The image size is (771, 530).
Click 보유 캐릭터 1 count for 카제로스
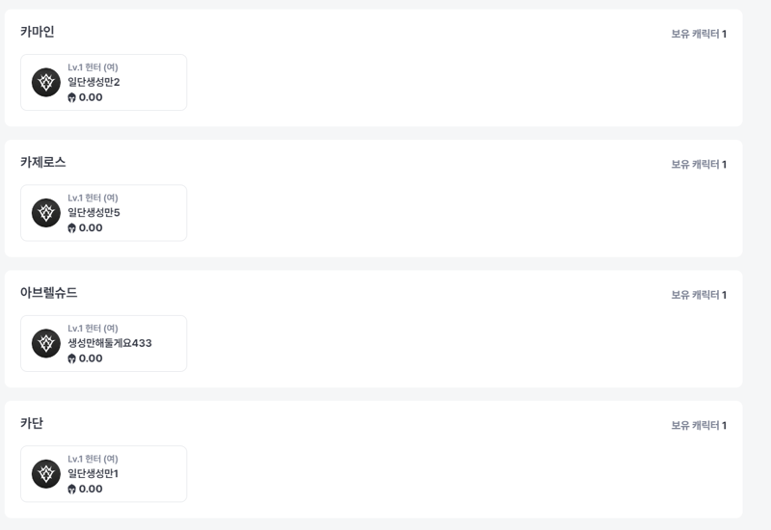pos(699,164)
